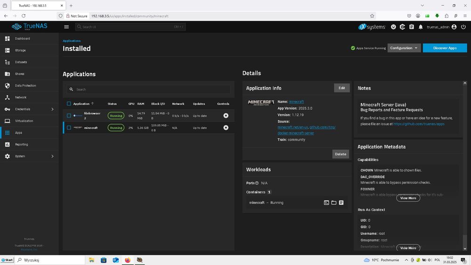Image resolution: width=471 pixels, height=265 pixels.
Task: Open new browser tab
Action: coord(71,5)
